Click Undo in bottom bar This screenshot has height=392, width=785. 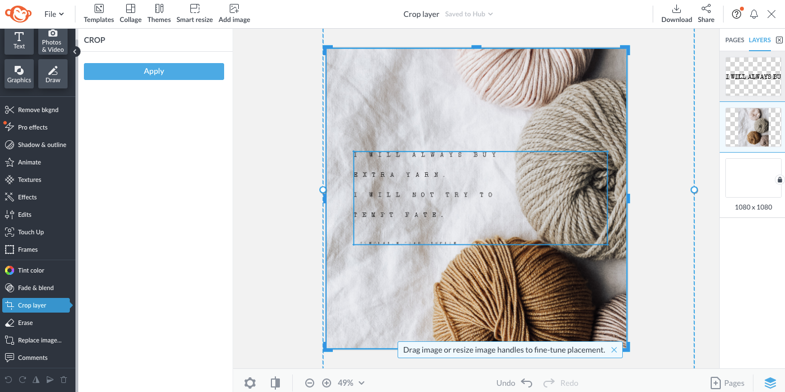point(514,383)
